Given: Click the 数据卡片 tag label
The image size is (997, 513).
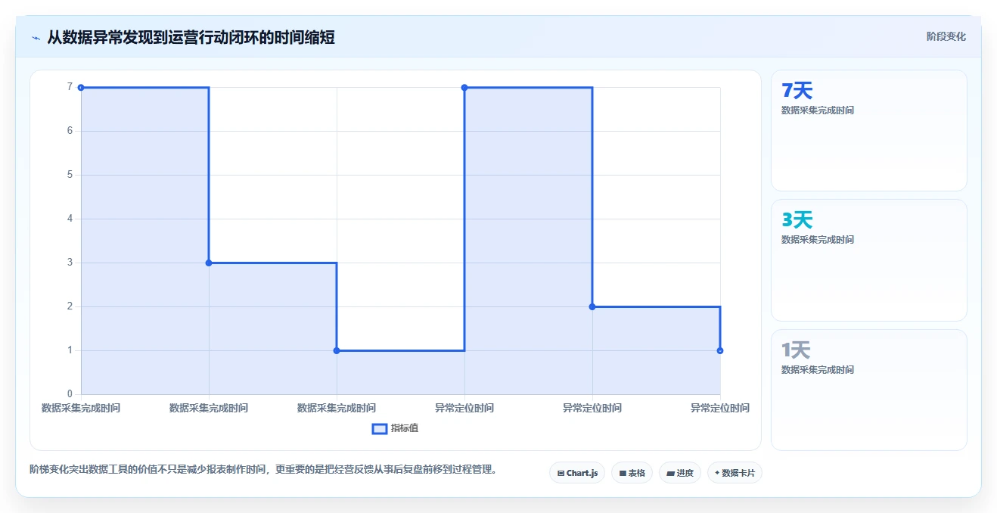Looking at the screenshot, I should 738,473.
